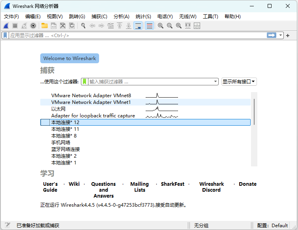Open the 统计(S) menu
Screen dimensions: 298x230
coord(143,17)
